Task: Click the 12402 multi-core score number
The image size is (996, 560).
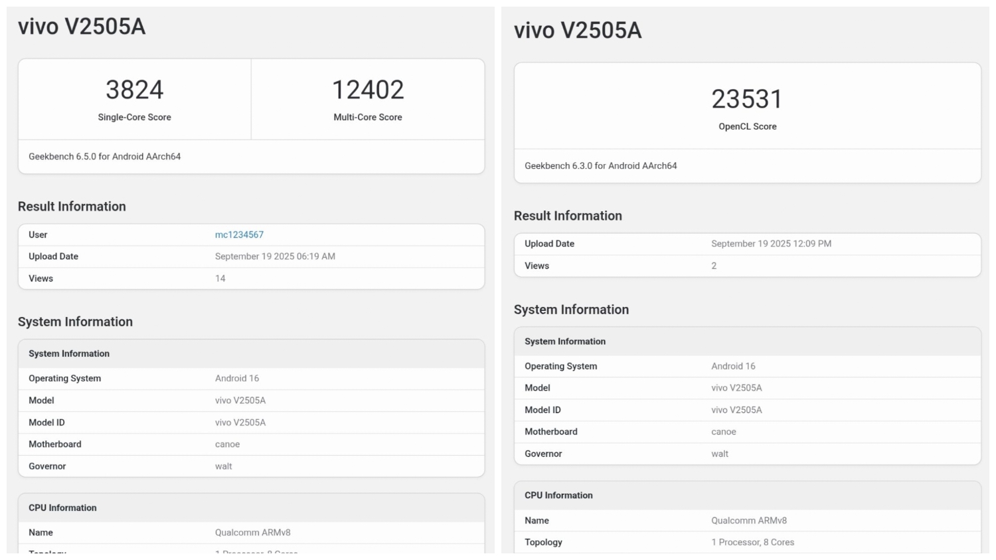Action: point(368,90)
